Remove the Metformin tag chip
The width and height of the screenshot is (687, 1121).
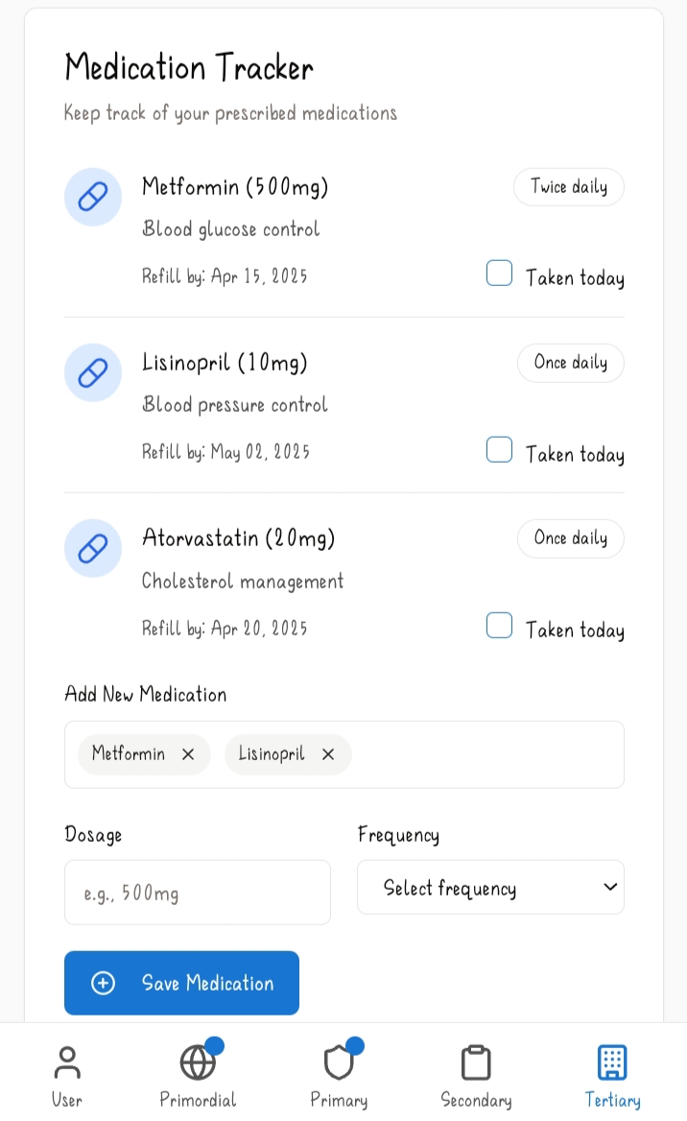pos(188,754)
